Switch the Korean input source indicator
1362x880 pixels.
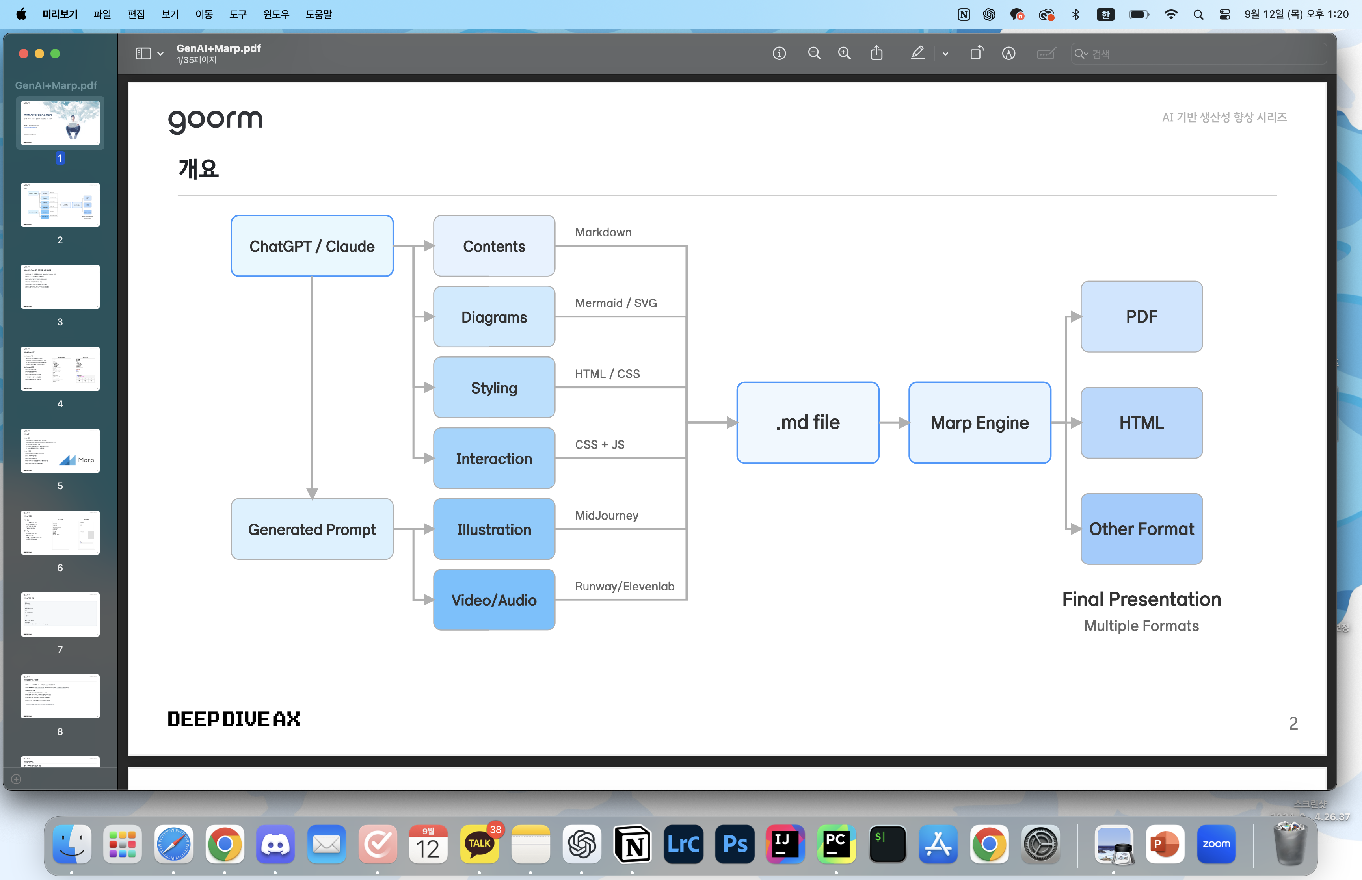pos(1105,14)
